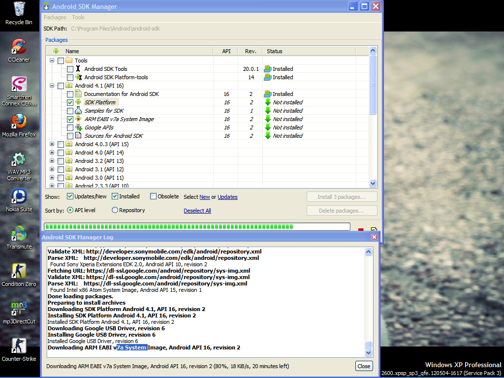
Task: Click the Android 4.1 (API 16) folder icon
Action: click(69, 86)
